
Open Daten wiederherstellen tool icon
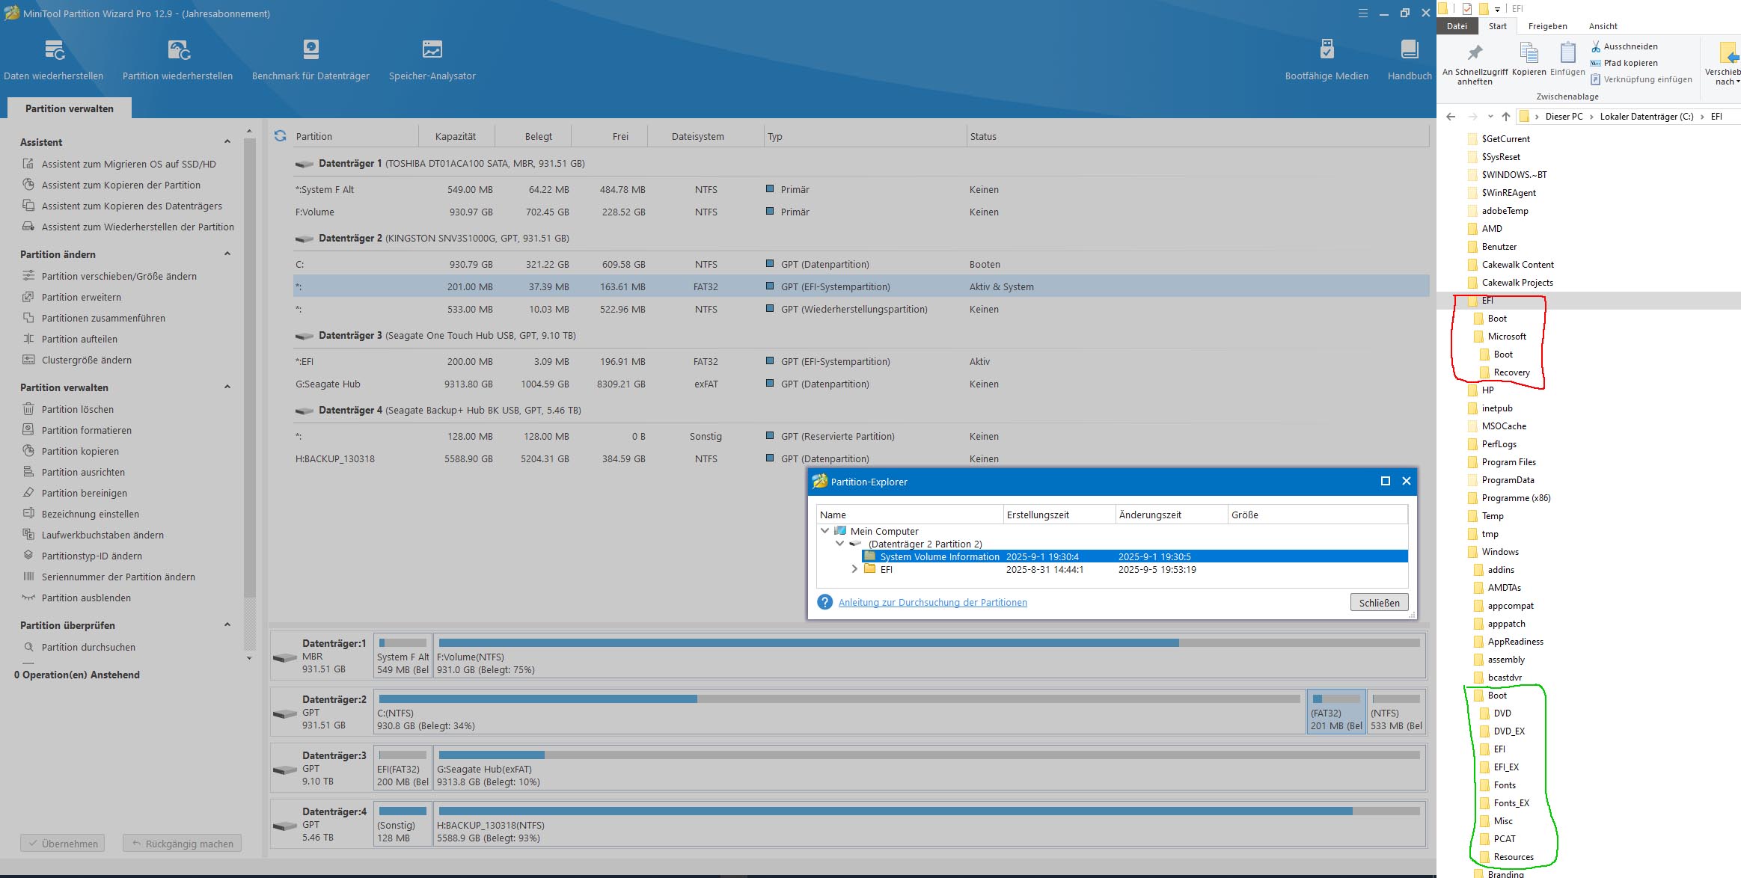click(x=54, y=51)
